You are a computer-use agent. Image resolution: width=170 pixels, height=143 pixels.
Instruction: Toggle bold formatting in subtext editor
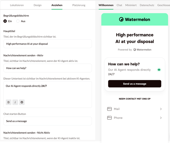pos(8,102)
